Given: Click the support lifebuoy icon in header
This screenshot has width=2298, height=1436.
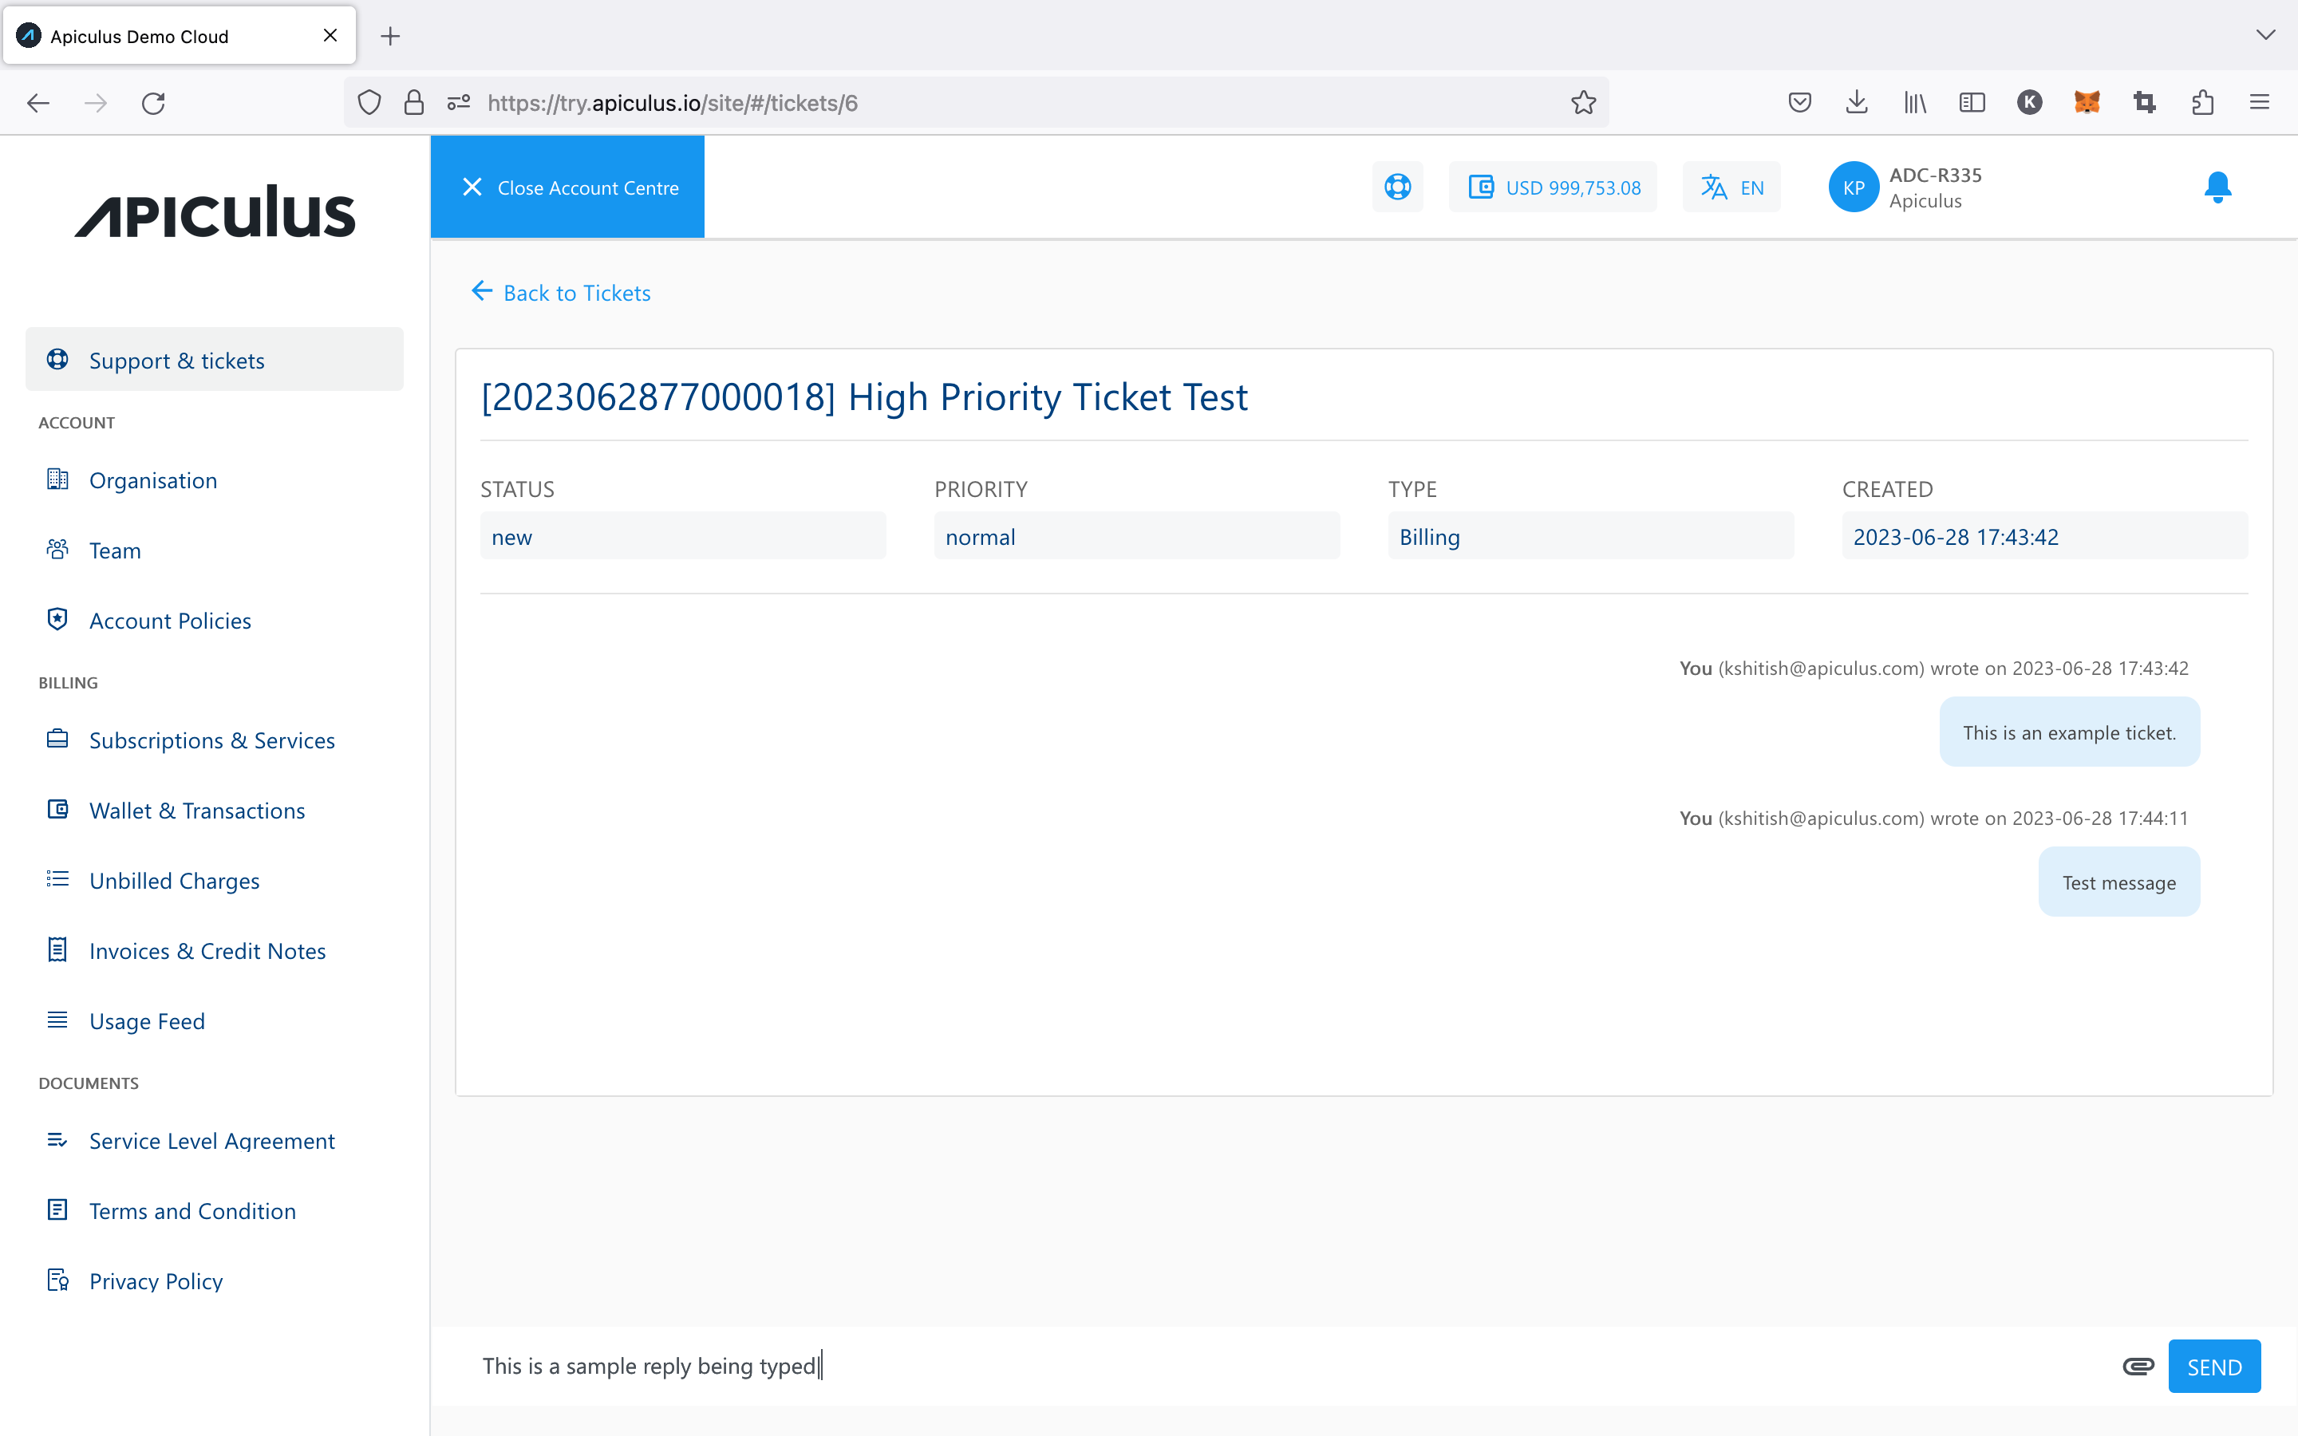Looking at the screenshot, I should (1397, 187).
